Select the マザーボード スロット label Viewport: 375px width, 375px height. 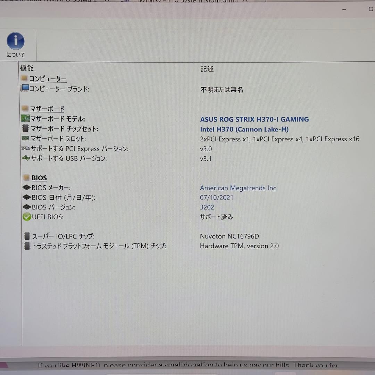58,139
